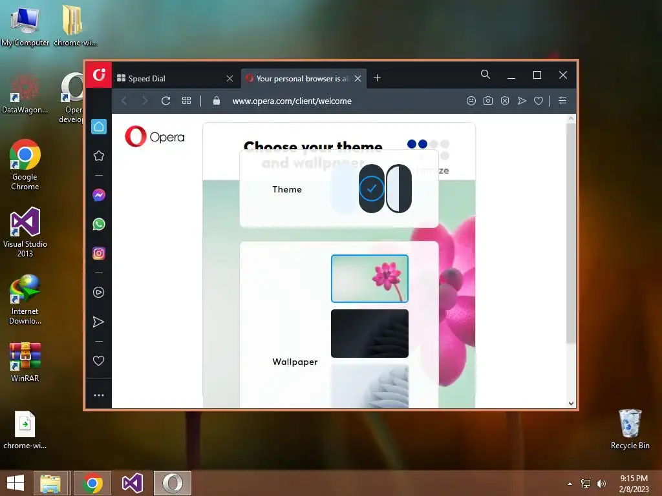Close the Speed Dial tab
The height and width of the screenshot is (496, 662).
coord(230,78)
